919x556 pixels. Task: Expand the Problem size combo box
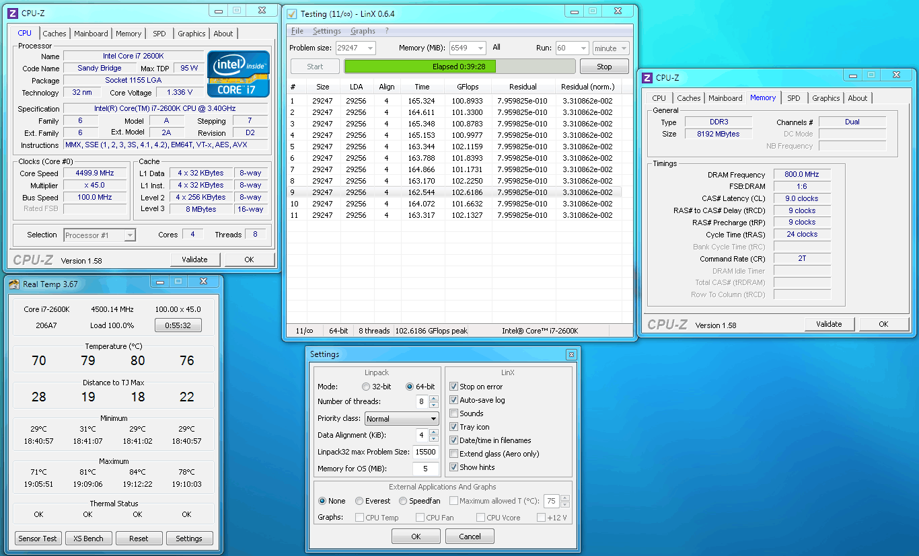(x=369, y=48)
